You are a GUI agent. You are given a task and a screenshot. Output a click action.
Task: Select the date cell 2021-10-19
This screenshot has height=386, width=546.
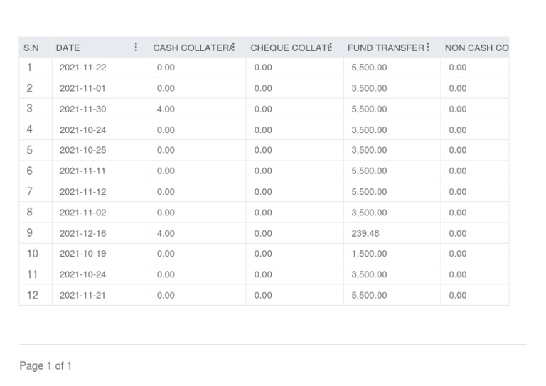click(82, 254)
